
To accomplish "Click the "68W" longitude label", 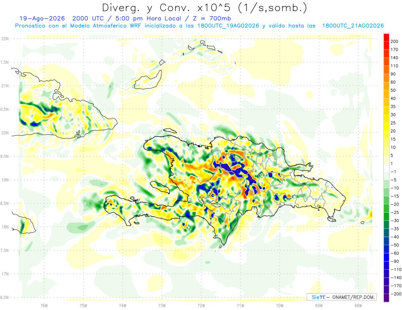I will (358, 305).
